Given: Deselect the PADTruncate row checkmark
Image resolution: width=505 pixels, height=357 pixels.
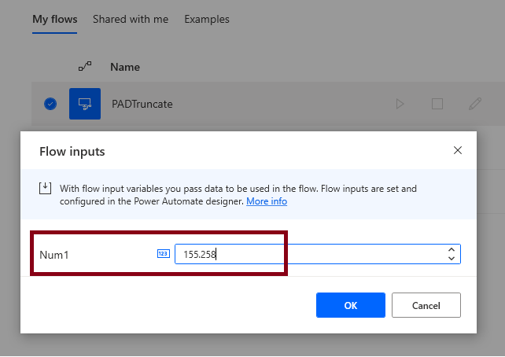Looking at the screenshot, I should coord(50,104).
